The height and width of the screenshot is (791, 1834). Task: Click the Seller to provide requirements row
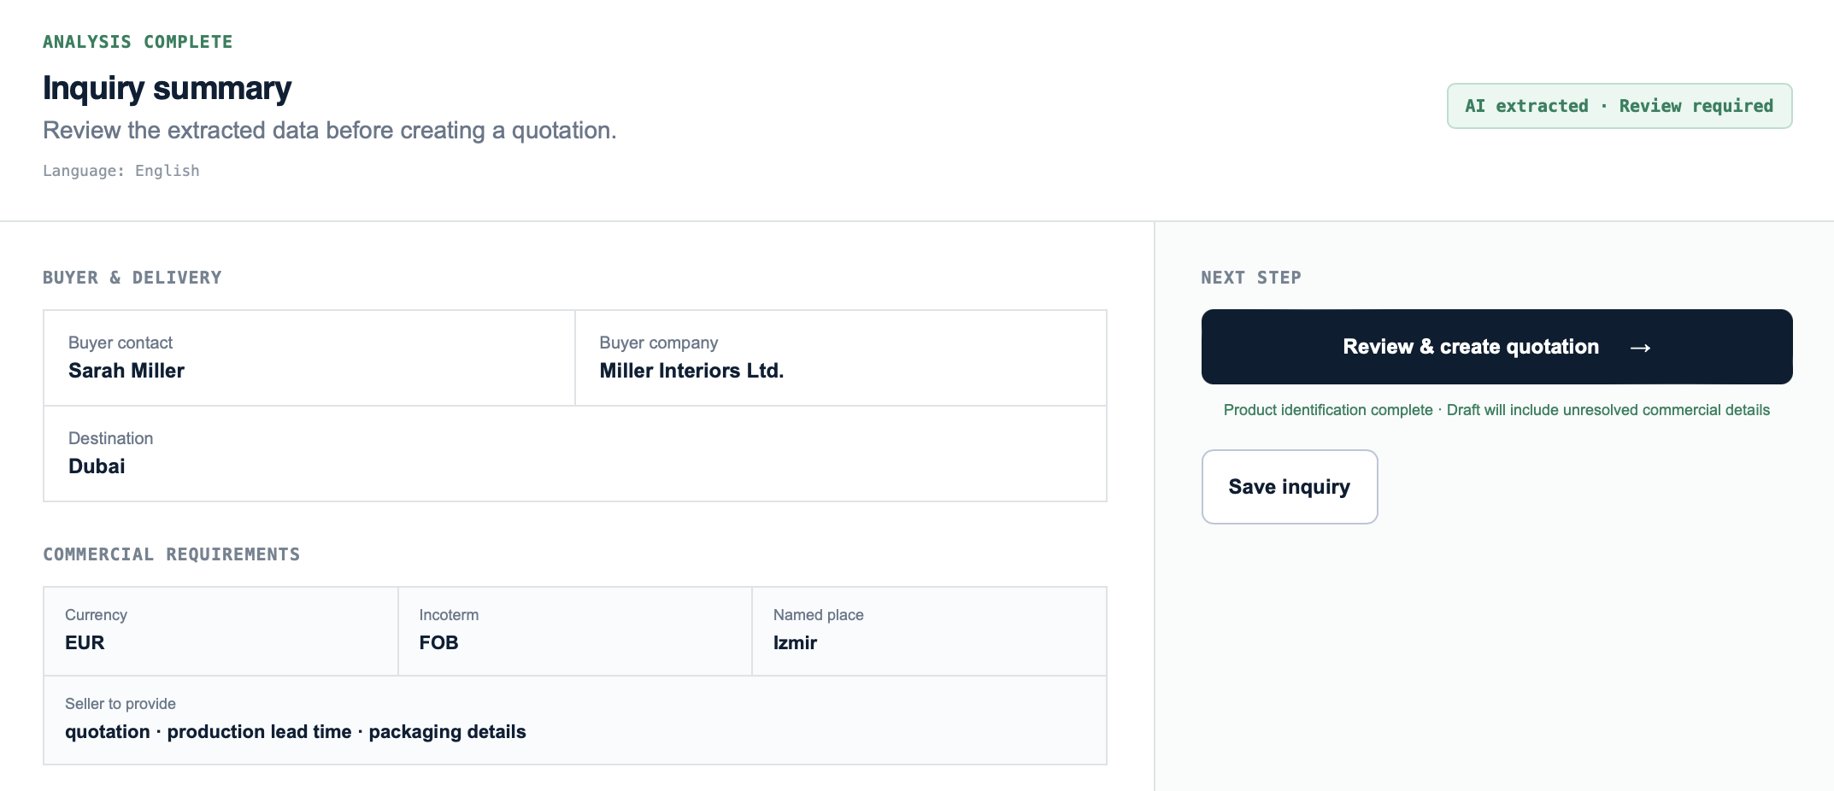(x=575, y=720)
